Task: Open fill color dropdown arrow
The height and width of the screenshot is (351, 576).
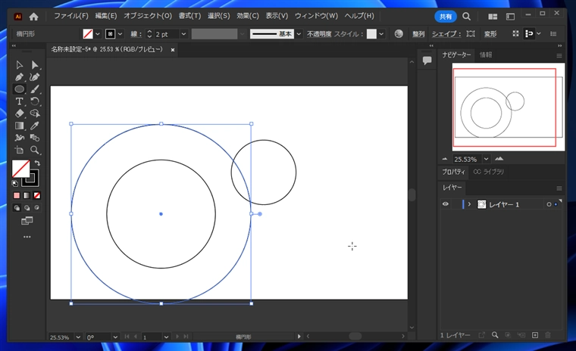Action: click(x=98, y=34)
